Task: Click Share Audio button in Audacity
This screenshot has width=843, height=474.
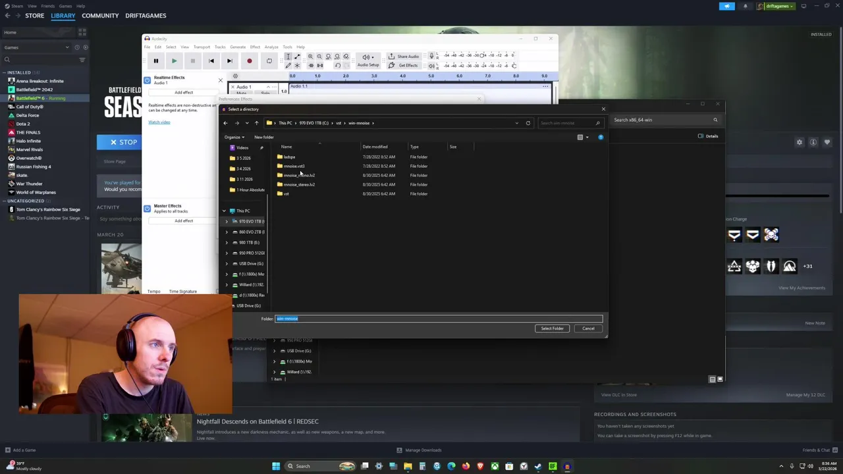Action: 403,57
